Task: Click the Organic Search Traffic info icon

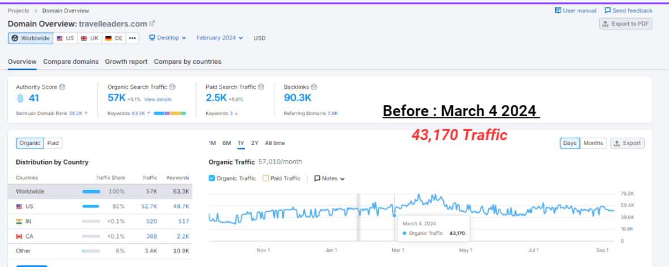Action: click(172, 87)
